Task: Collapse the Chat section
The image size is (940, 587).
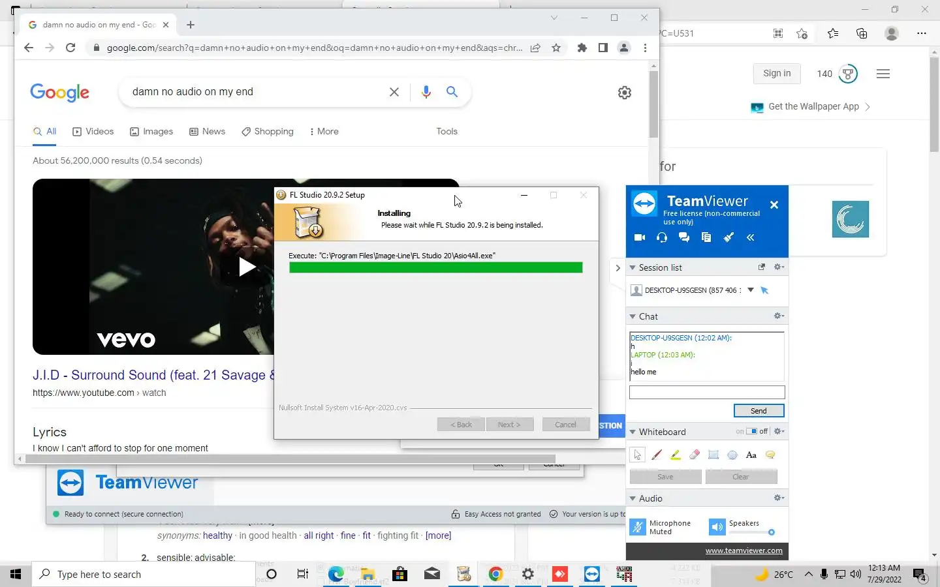Action: coord(633,316)
